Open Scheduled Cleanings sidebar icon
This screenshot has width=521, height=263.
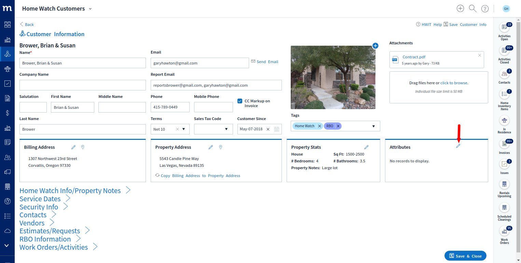[x=504, y=207]
